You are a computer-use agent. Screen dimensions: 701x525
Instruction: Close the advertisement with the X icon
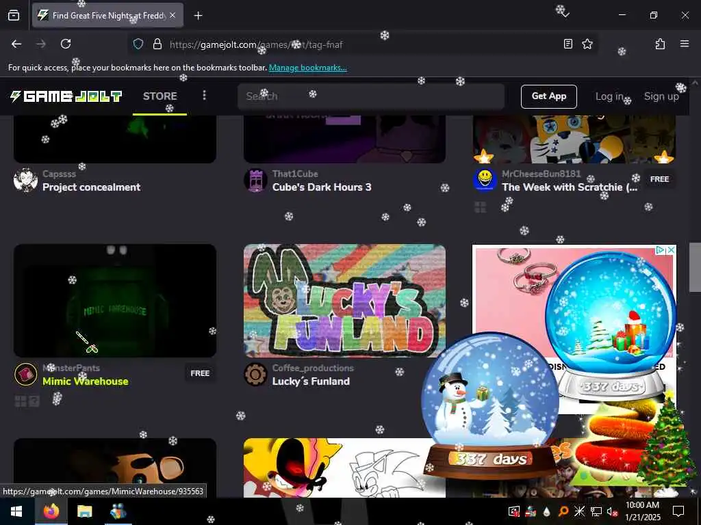[671, 250]
